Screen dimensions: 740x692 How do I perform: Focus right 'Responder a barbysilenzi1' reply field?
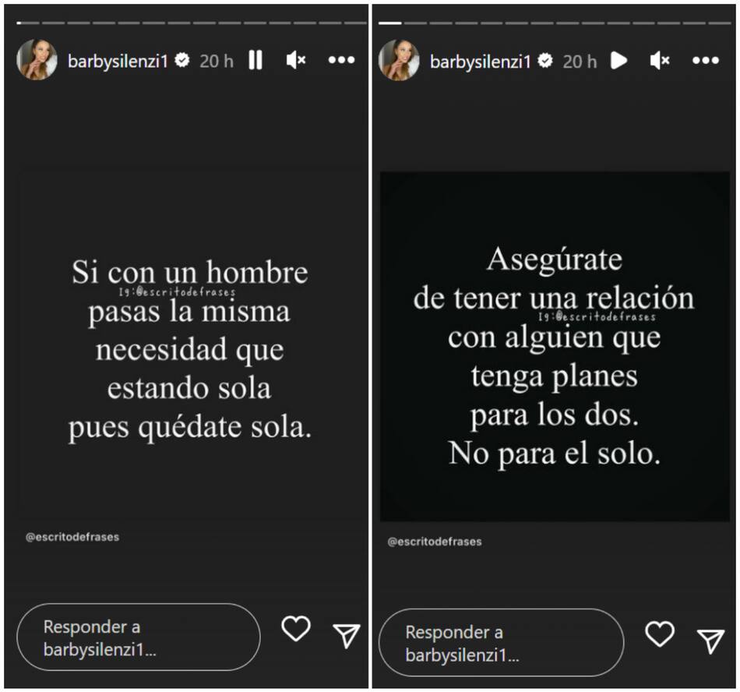[501, 642]
